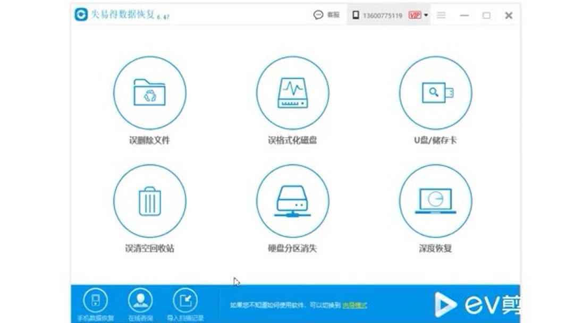
Task: Choose the 误清空回收站 recovery option
Action: (149, 200)
